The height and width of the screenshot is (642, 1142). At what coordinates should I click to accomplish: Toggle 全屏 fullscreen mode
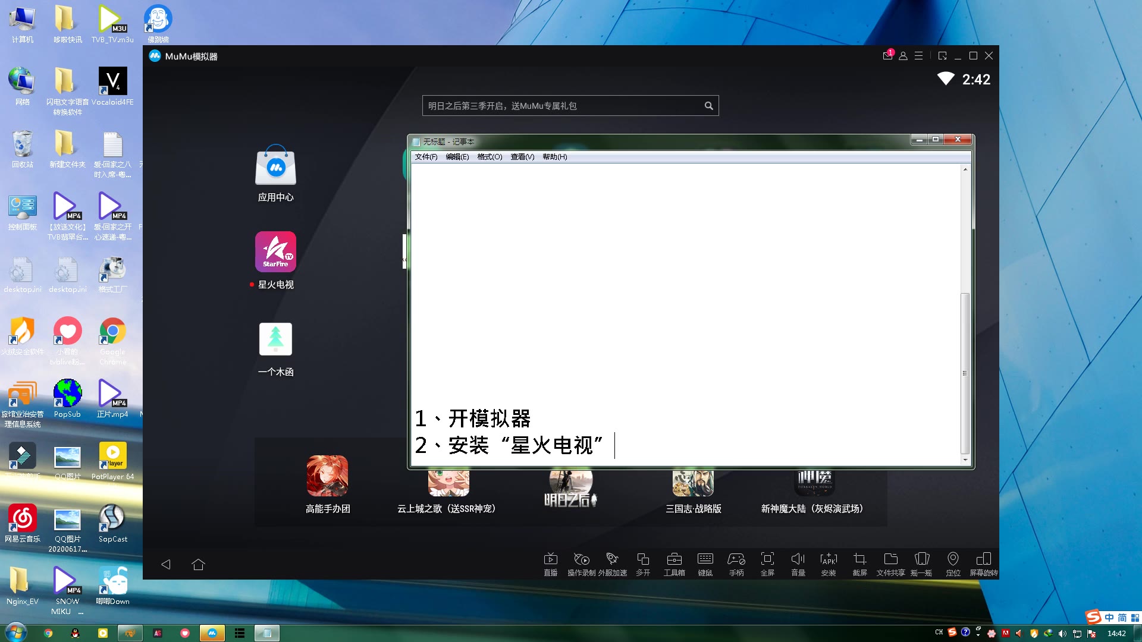767,564
